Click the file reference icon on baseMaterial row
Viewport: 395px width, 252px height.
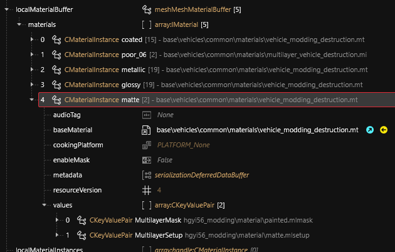pos(147,130)
